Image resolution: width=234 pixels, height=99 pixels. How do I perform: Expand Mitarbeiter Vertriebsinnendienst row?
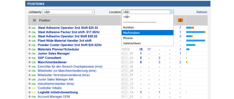tap(29, 75)
